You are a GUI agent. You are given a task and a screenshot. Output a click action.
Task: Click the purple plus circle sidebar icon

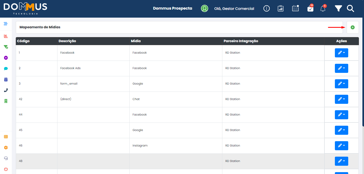pos(6,58)
